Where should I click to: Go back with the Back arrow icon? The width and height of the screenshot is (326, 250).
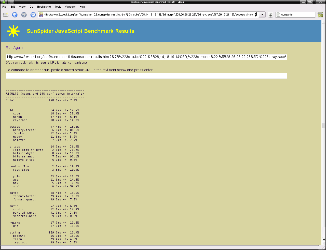[15, 15]
